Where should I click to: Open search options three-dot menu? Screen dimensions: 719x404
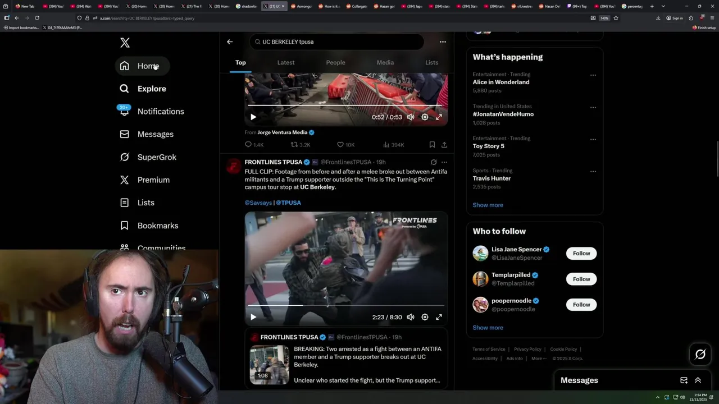tap(443, 42)
